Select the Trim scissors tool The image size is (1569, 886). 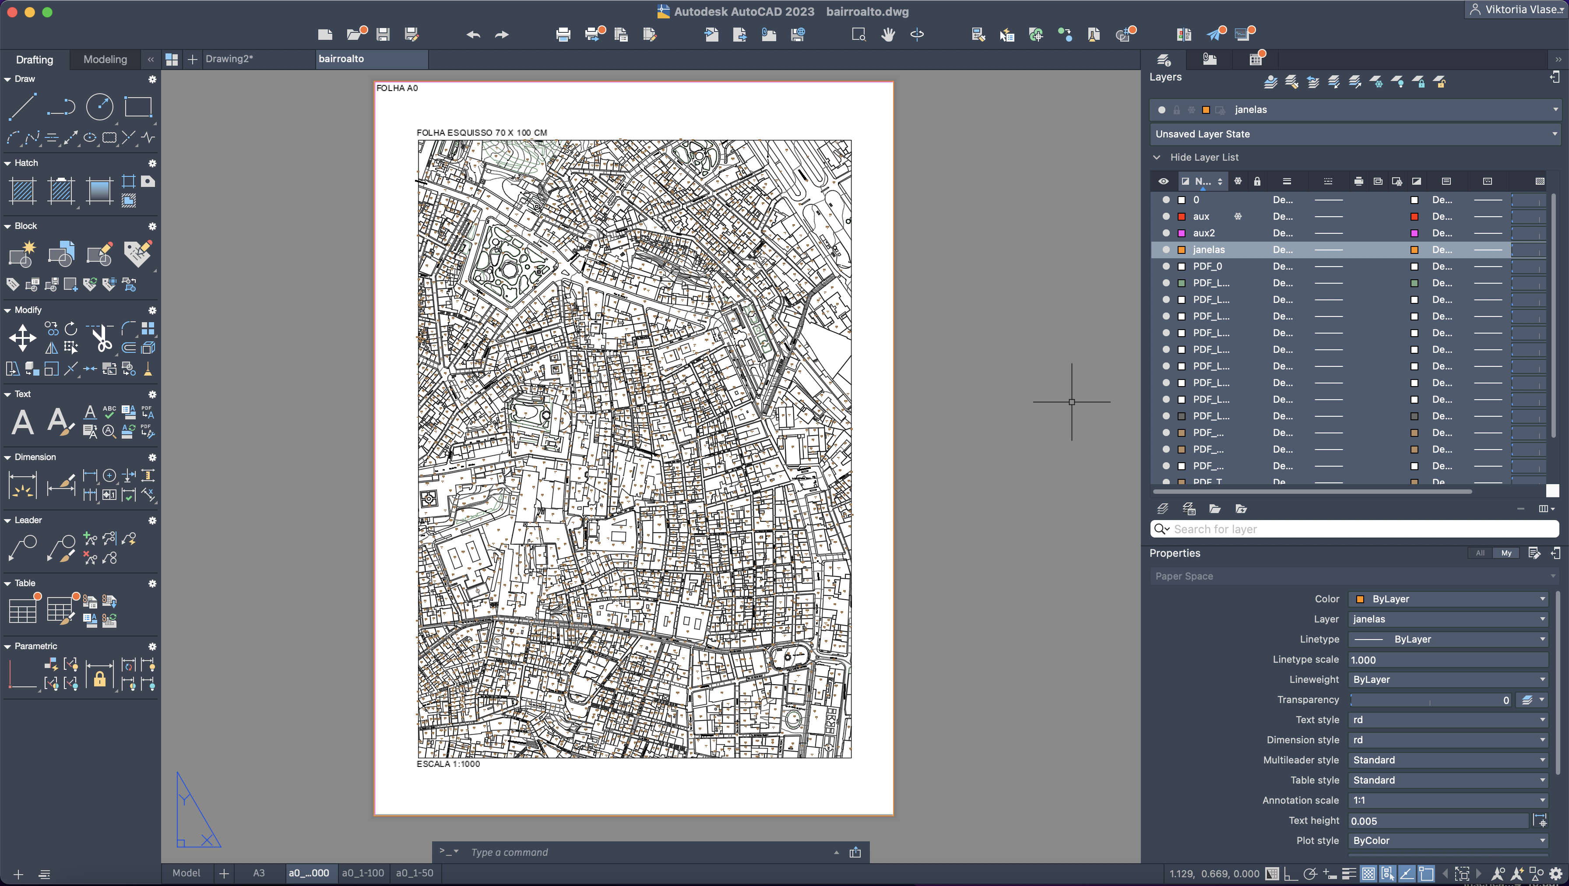point(102,338)
